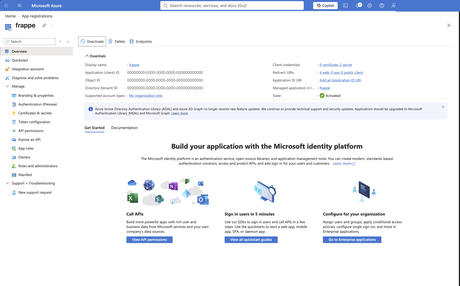This screenshot has width=460, height=286.
Task: Open the My organization only link
Action: [146, 96]
